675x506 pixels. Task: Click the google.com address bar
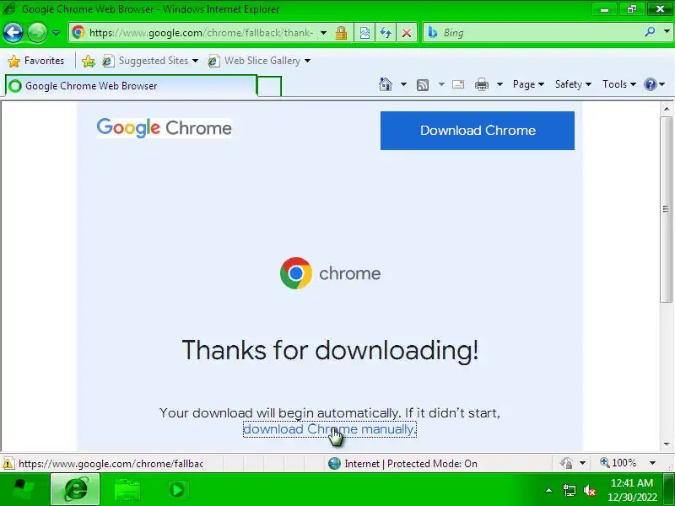point(200,33)
